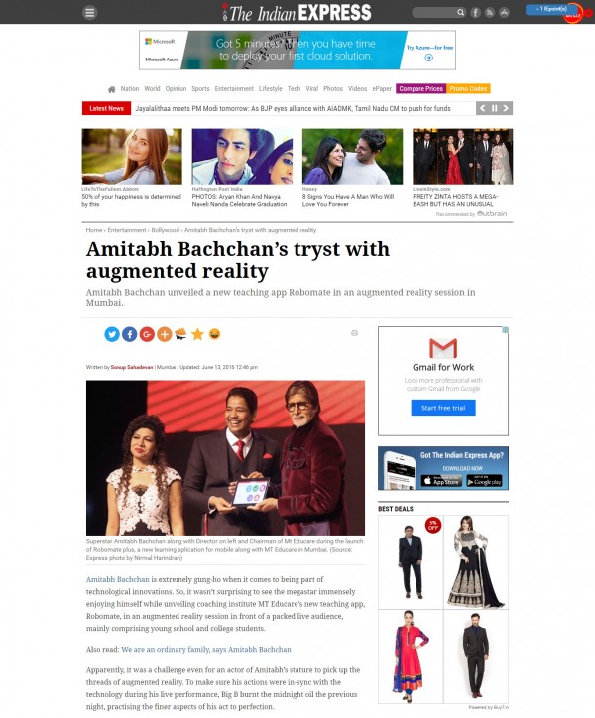
Task: Open 'We are an ordinary family' link
Action: [205, 649]
